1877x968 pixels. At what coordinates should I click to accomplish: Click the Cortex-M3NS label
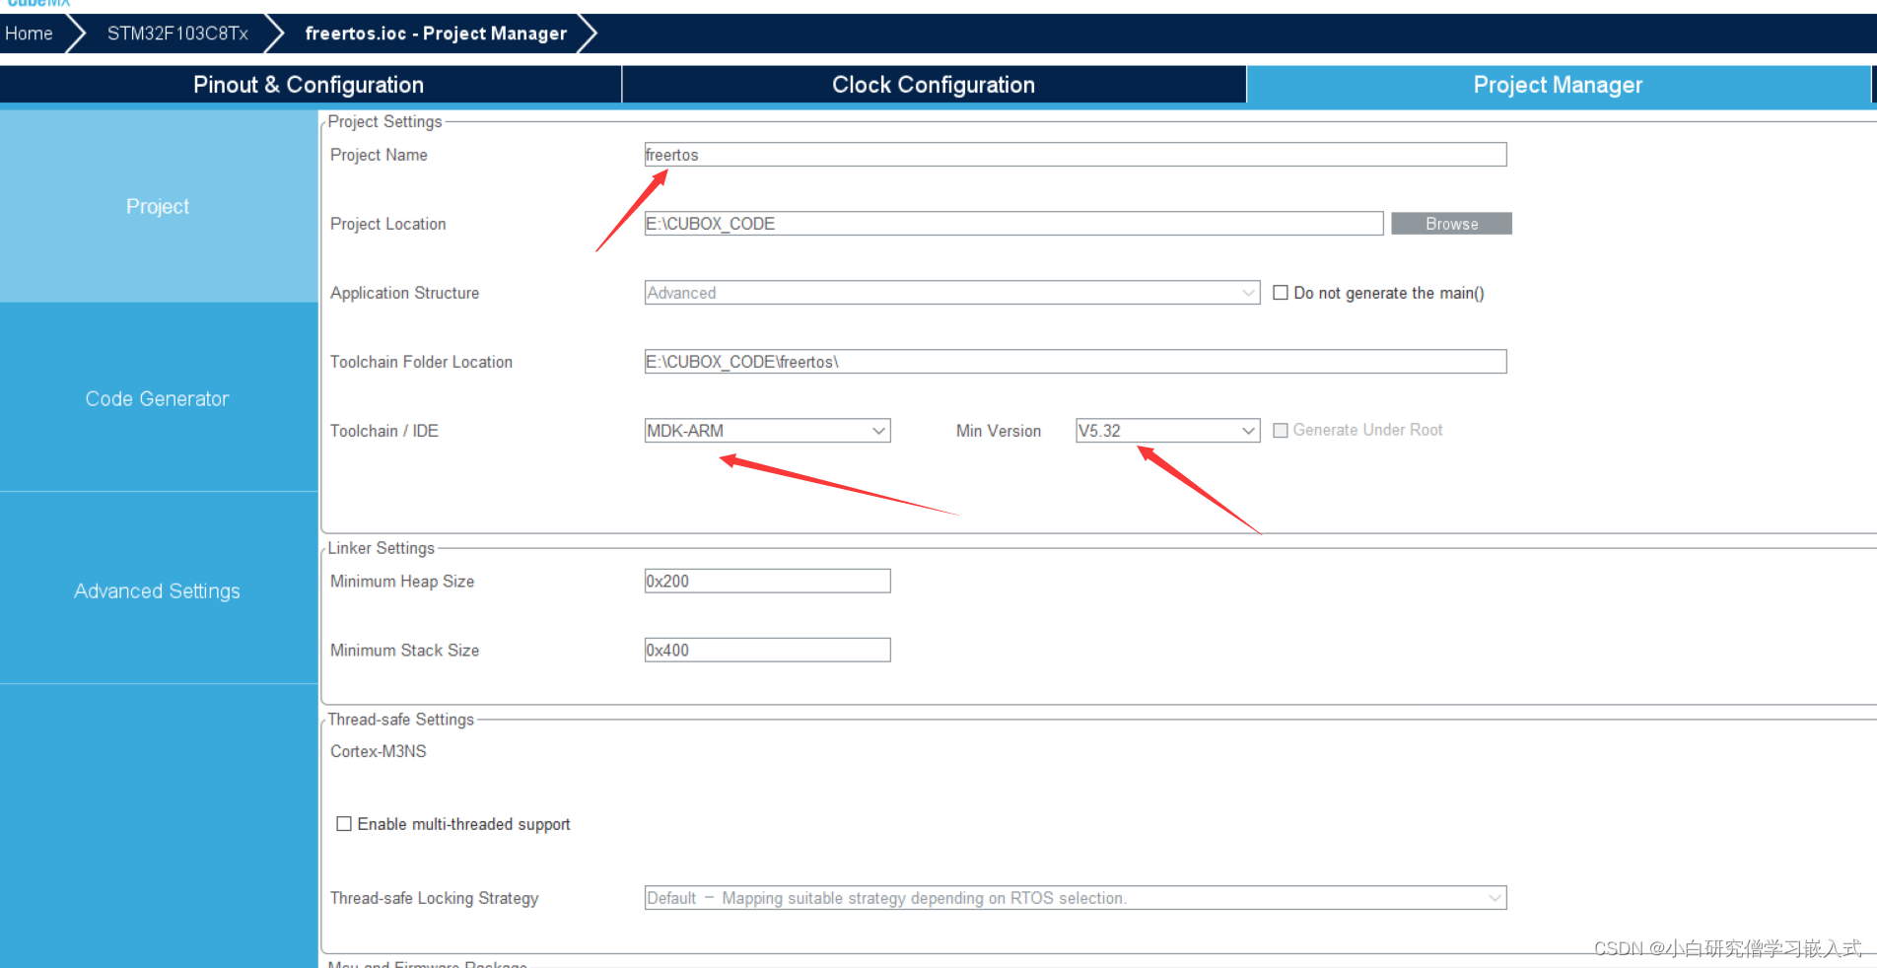tap(379, 751)
